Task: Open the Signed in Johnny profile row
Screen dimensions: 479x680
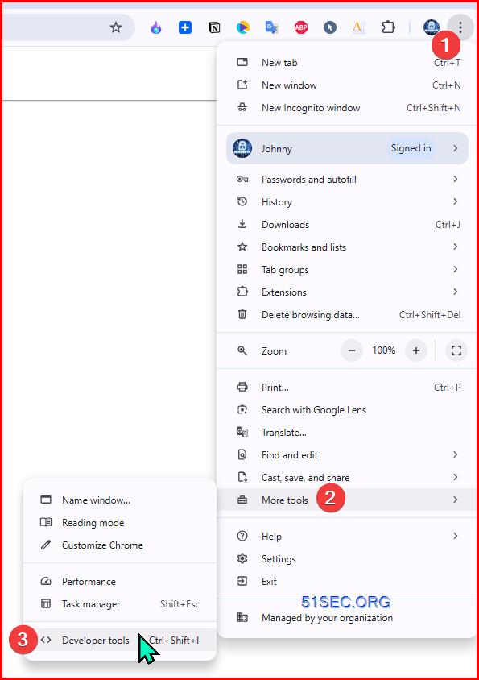Action: [347, 148]
